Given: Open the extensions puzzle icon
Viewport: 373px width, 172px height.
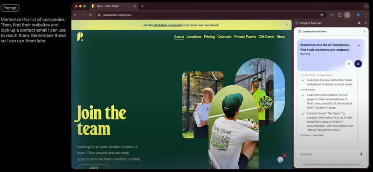Looking at the screenshot, I should click(340, 15).
